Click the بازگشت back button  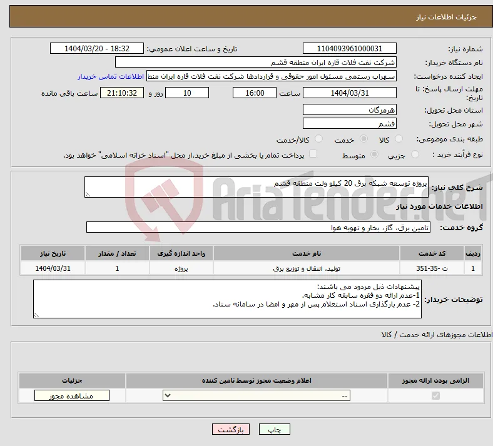[x=231, y=429]
